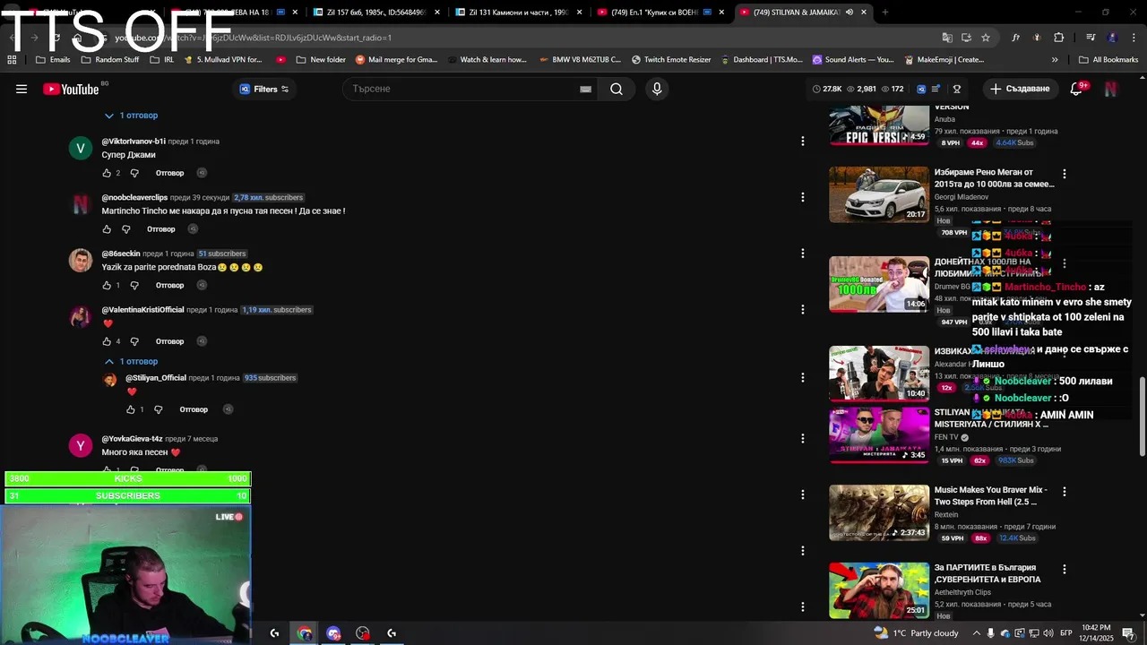
Task: Like the 86seckin comment
Action: click(x=107, y=286)
